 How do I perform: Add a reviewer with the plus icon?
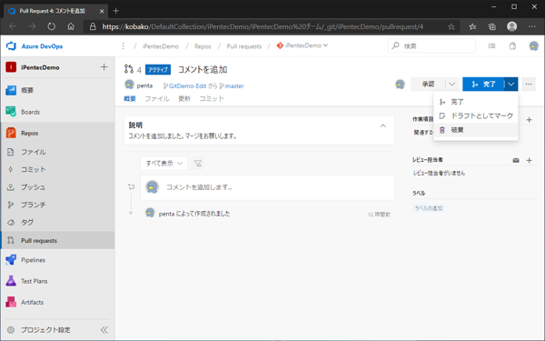[x=529, y=160]
